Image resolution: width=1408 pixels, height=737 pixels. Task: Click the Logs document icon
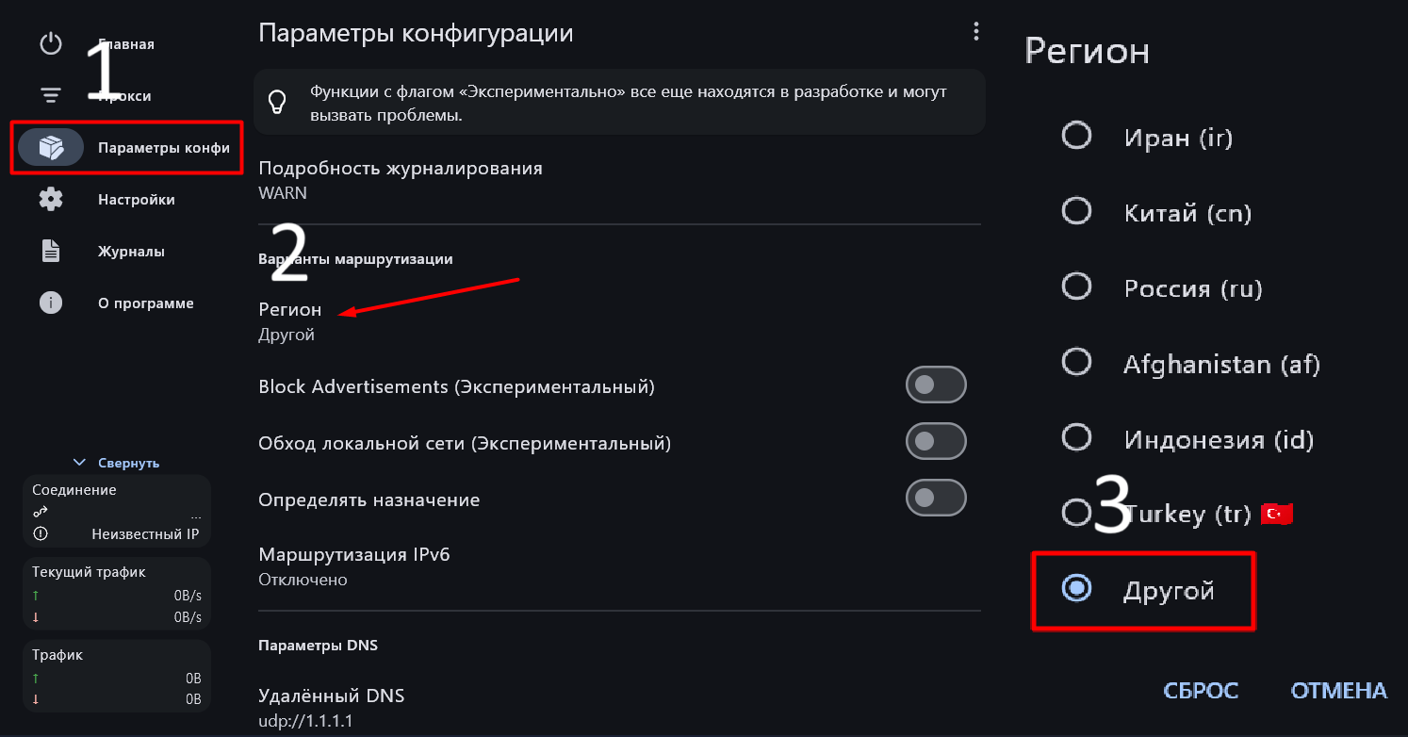(x=50, y=252)
